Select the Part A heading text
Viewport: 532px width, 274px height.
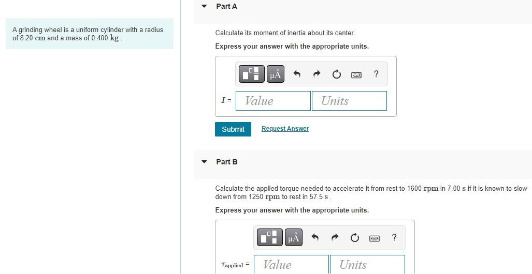point(227,6)
